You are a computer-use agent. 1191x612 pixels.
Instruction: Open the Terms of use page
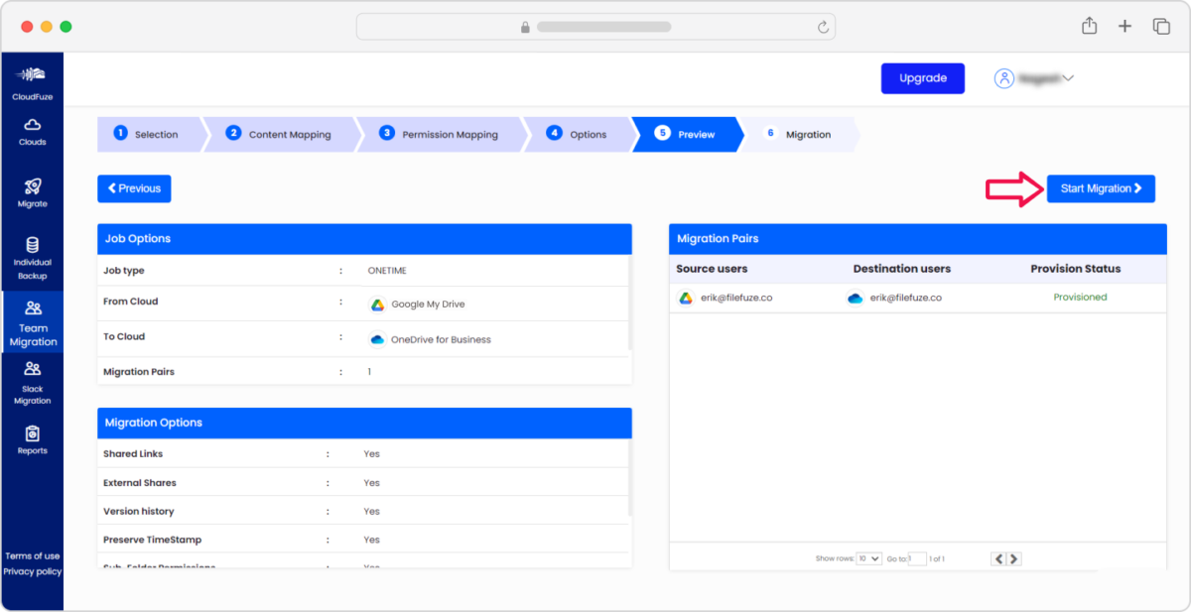click(33, 556)
